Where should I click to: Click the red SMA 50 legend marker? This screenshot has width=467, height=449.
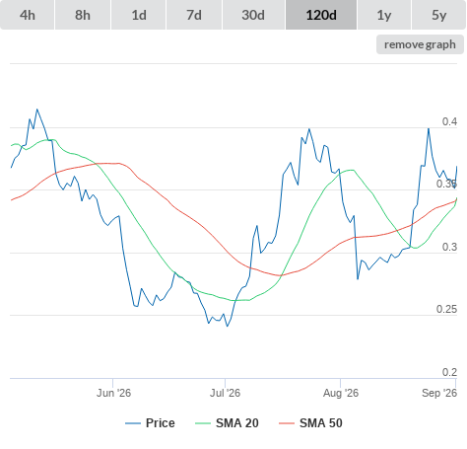pyautogui.click(x=287, y=423)
